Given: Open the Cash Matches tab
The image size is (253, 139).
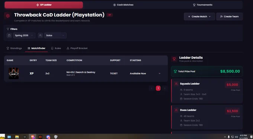Looking at the screenshot, I should point(123,5).
